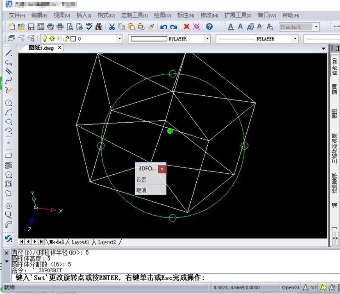This screenshot has height=294, width=340.
Task: Select the Ellipse drawing tool
Action: (x=9, y=121)
